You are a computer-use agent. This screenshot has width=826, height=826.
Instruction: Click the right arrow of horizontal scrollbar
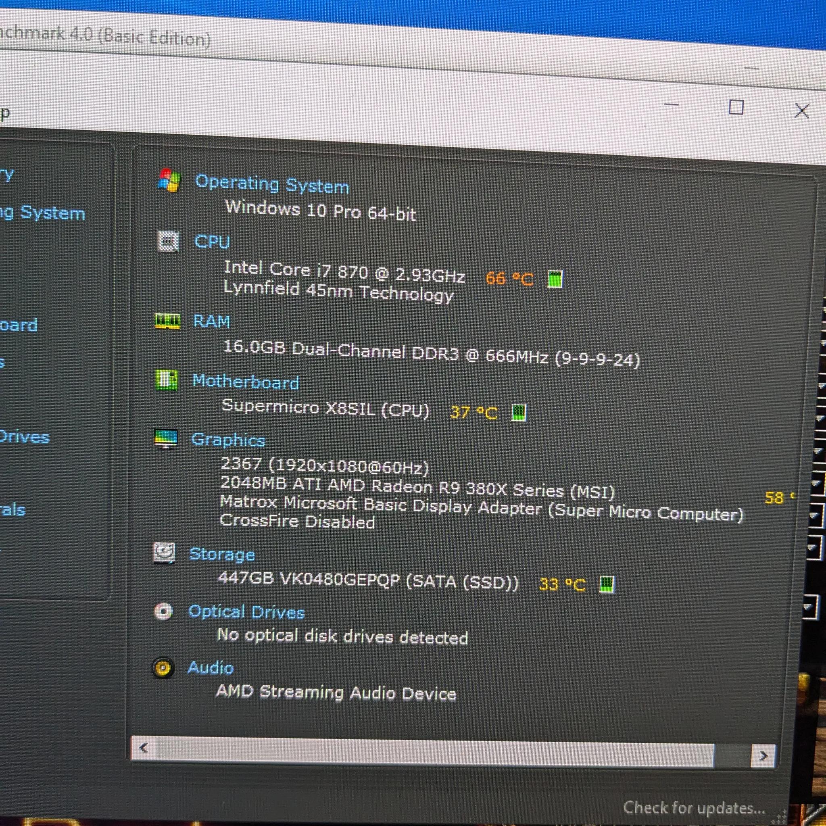pyautogui.click(x=763, y=756)
